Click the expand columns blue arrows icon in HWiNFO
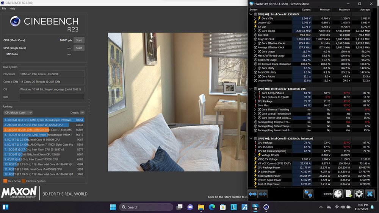 tap(252, 194)
